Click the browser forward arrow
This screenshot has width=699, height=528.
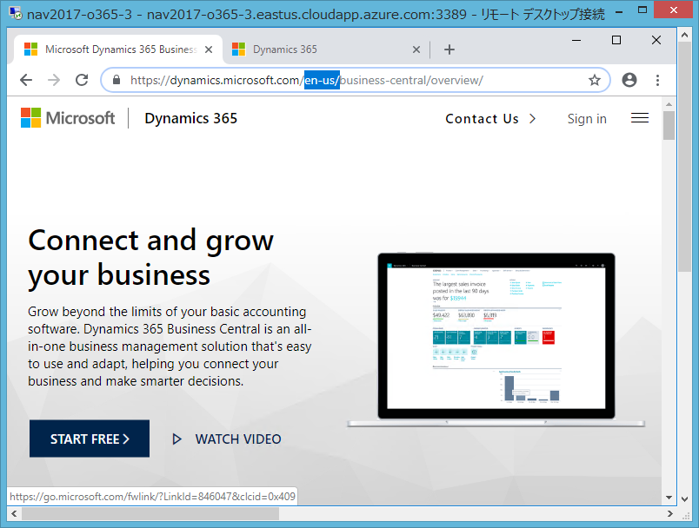click(54, 80)
